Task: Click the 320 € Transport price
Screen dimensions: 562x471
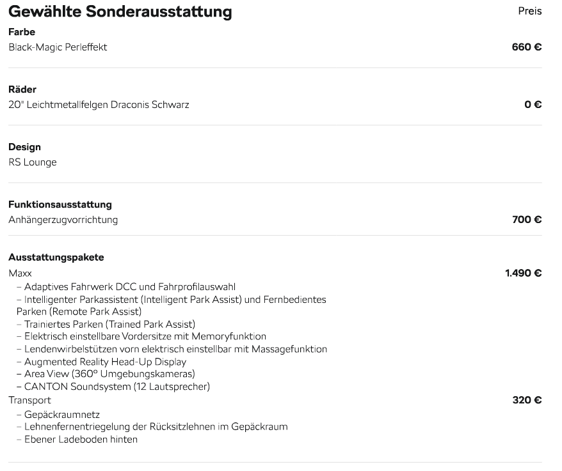Action: (526, 400)
